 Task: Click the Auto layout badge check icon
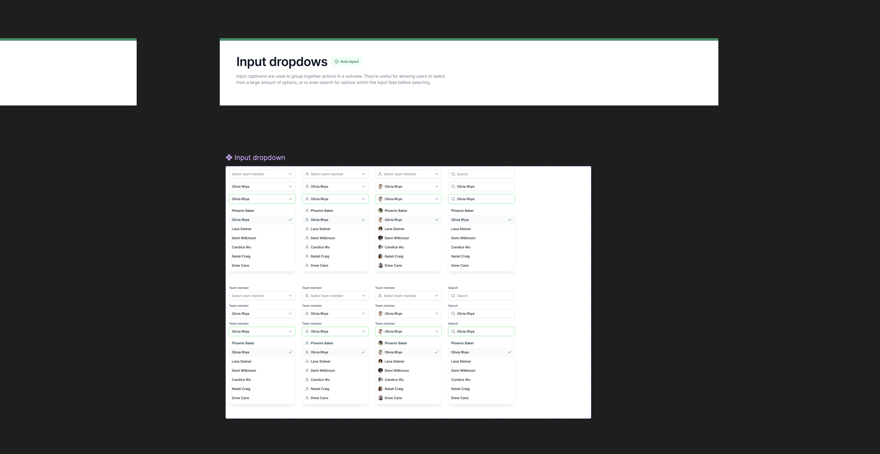[337, 62]
